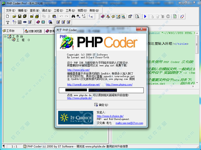201x150 pixels.
Task: Click the joystick object browser toolbar icon
Action: (108, 17)
